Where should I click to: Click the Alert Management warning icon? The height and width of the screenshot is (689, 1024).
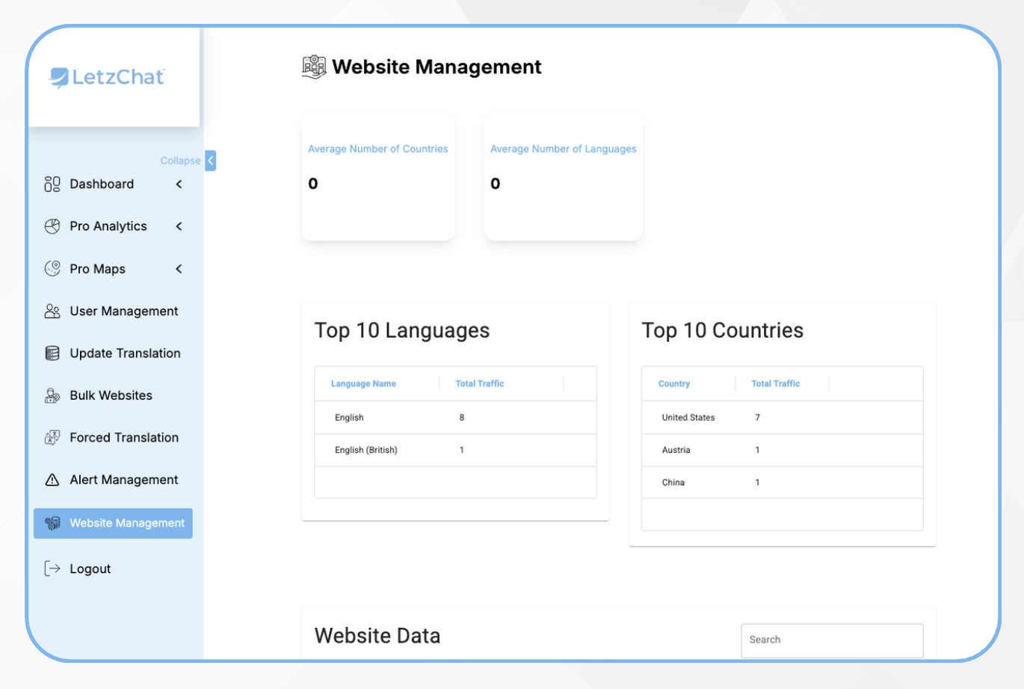[x=52, y=479]
